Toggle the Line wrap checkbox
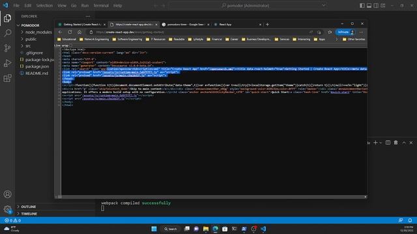The image size is (417, 234). 71,45
